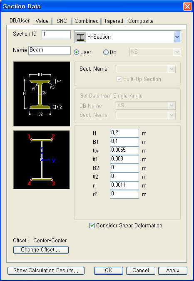Switch to the Value tab

click(42, 21)
